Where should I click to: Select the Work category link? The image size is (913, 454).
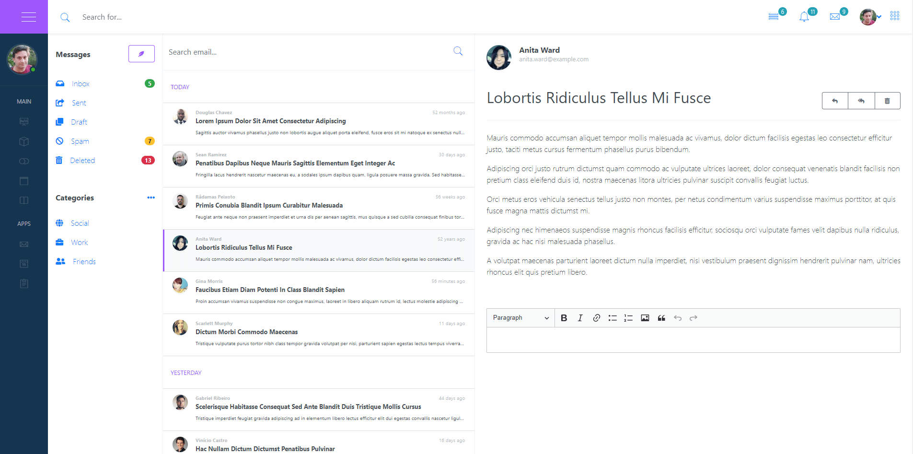coord(79,242)
